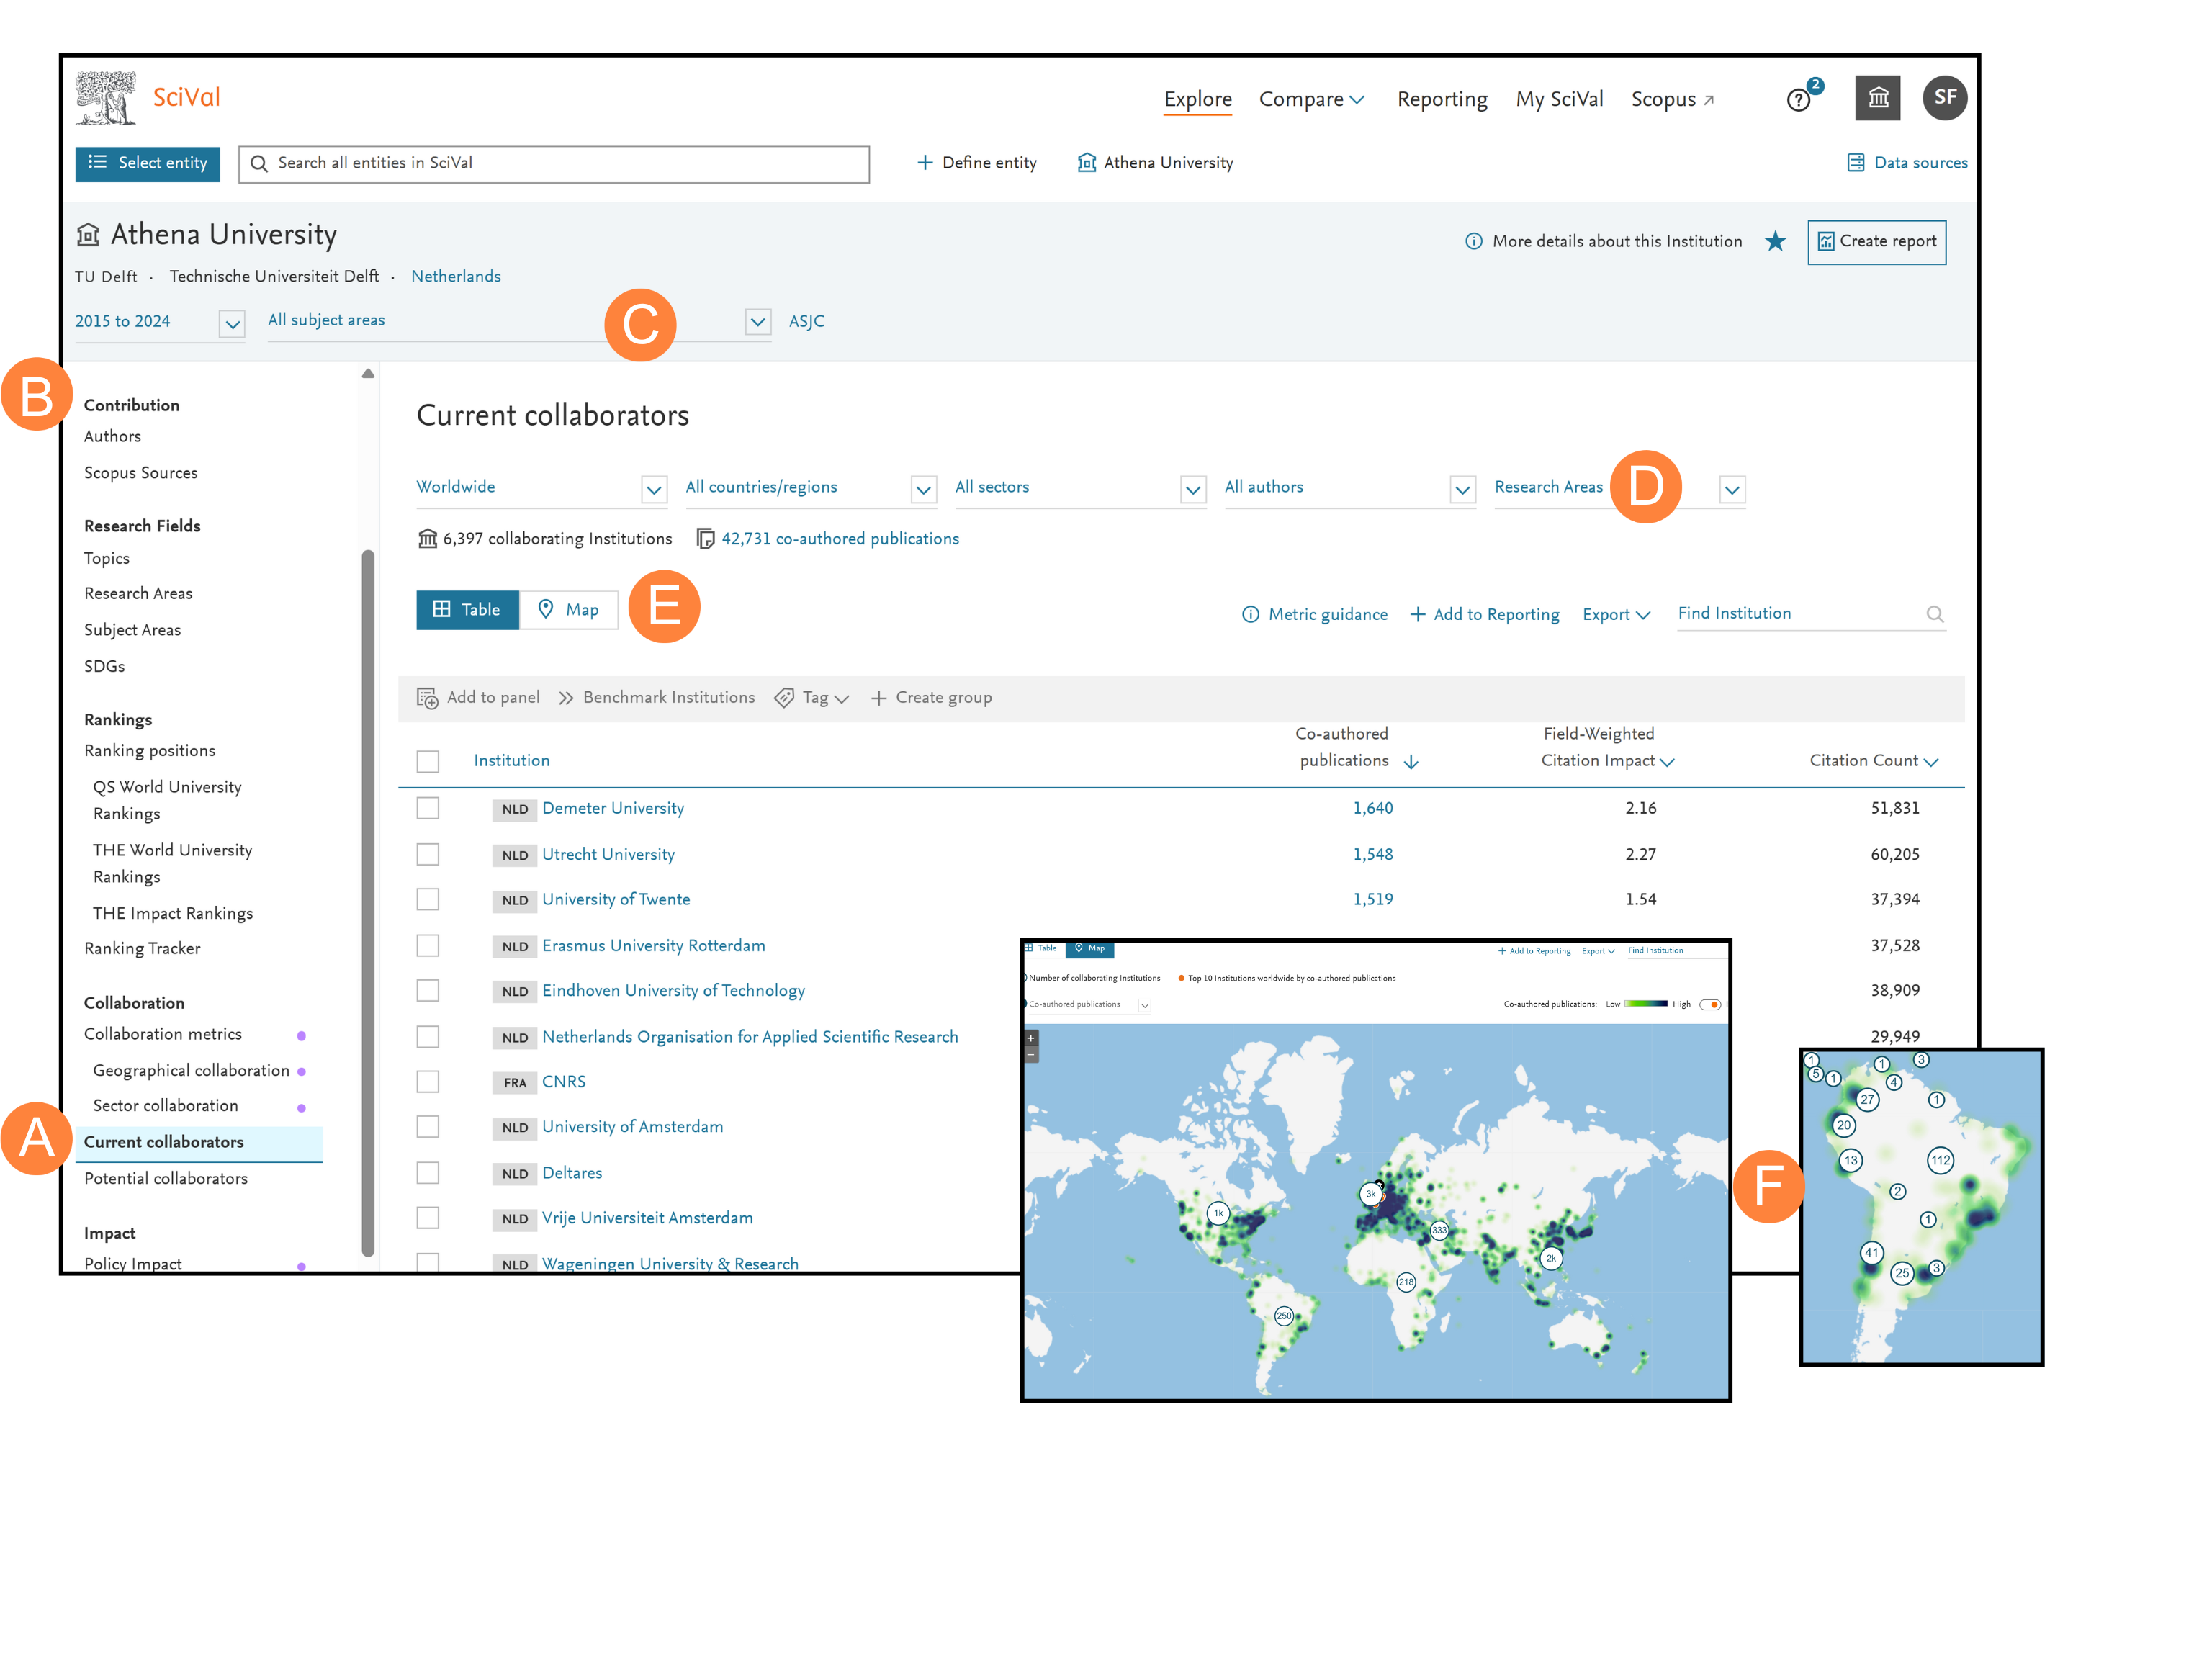This screenshot has height=1672, width=2212.
Task: Check the Demeter University row checkbox
Action: coord(428,808)
